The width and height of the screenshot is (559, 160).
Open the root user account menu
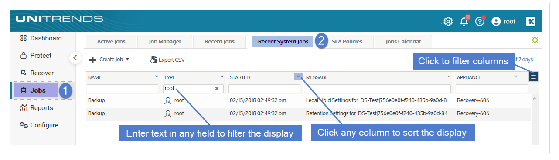[504, 21]
